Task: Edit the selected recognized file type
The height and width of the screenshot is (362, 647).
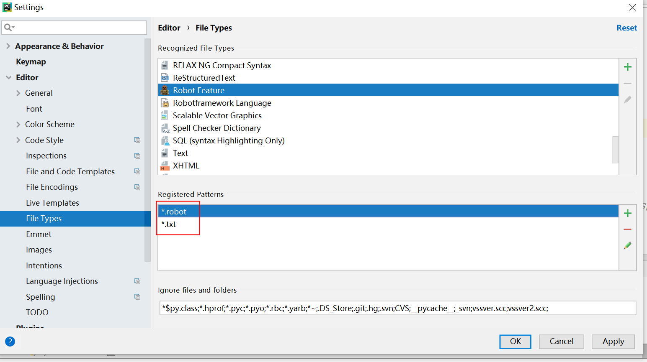Action: (627, 99)
